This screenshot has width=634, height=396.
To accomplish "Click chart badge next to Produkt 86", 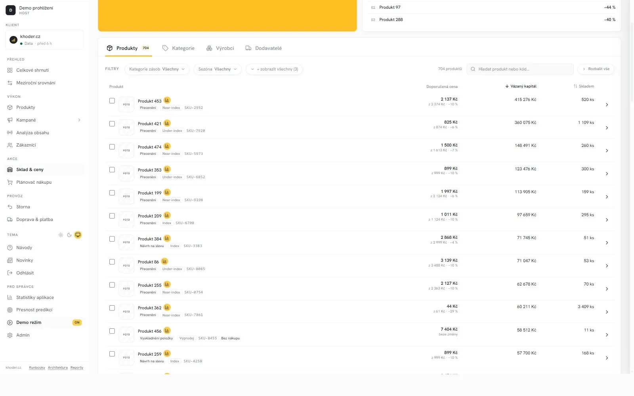I will pos(165,261).
